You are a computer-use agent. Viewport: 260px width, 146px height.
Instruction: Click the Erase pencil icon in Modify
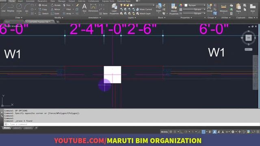coord(77,5)
